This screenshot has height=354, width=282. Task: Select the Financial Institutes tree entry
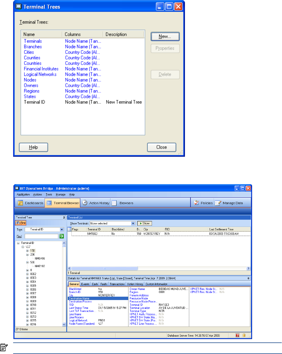click(x=41, y=69)
